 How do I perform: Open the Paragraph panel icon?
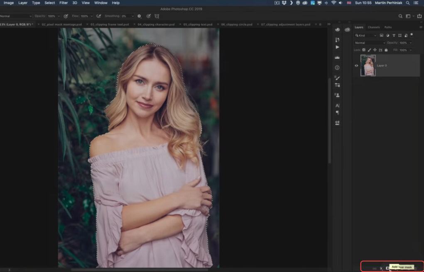pyautogui.click(x=337, y=113)
